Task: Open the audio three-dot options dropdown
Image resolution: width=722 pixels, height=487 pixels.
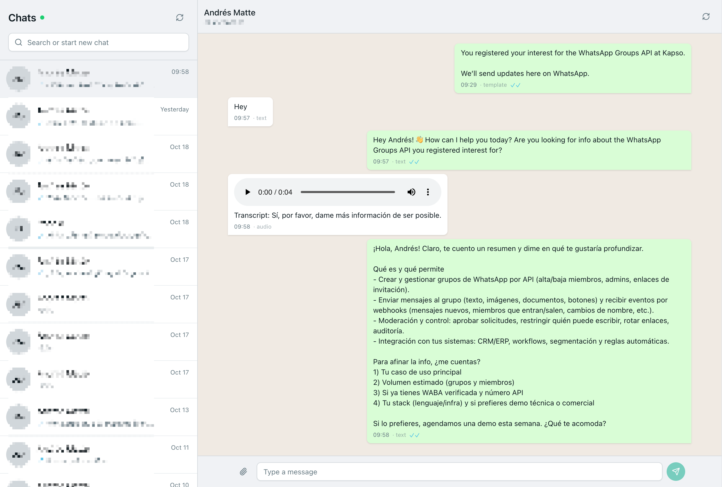Action: pyautogui.click(x=428, y=192)
